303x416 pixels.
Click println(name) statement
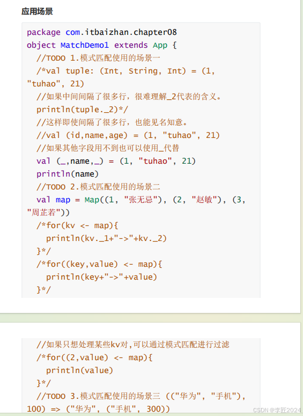[x=68, y=174]
